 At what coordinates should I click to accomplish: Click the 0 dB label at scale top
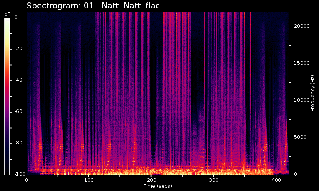[x=16, y=17]
